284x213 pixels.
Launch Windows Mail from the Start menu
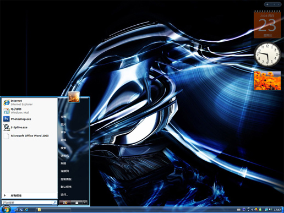point(29,111)
